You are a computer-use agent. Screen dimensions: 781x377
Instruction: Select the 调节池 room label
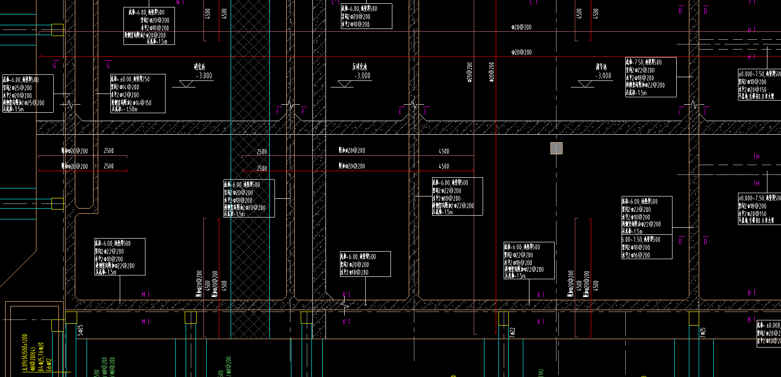pos(601,67)
